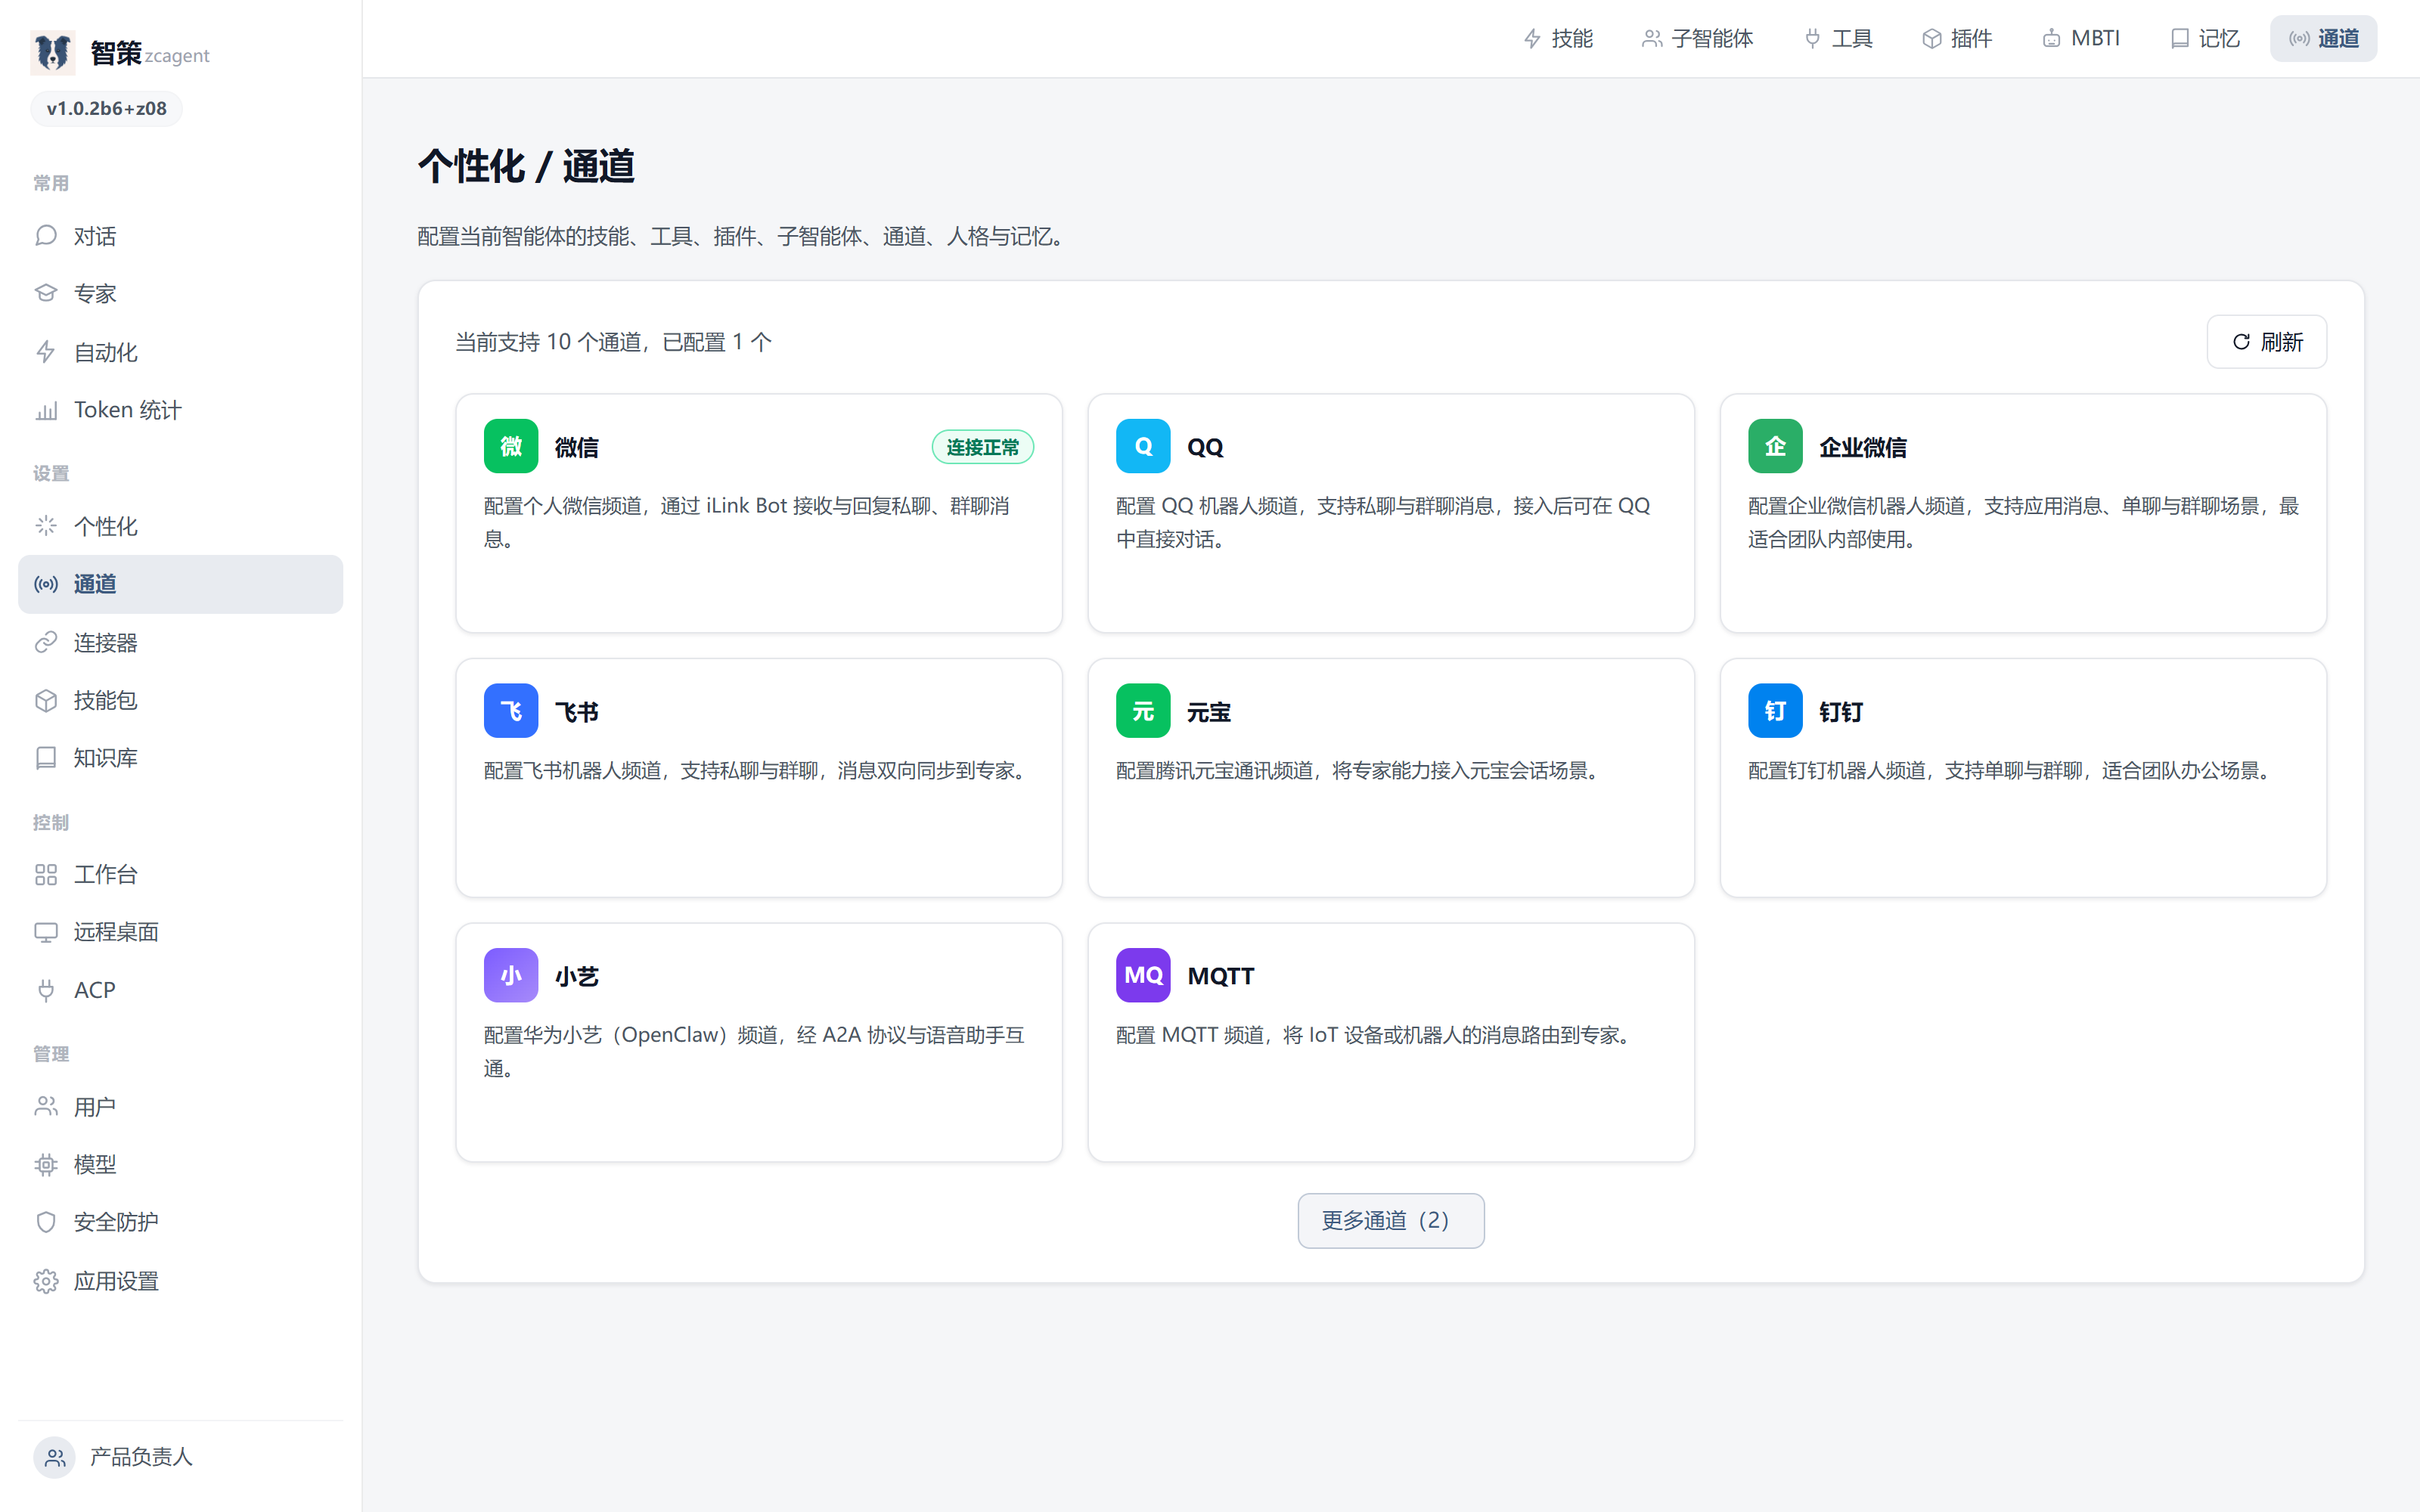Click the 飞书 channel icon

tap(511, 711)
